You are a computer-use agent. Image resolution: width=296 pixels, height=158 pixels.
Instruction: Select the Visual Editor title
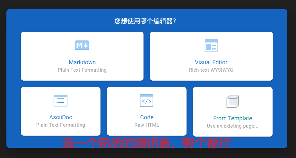[x=211, y=62]
